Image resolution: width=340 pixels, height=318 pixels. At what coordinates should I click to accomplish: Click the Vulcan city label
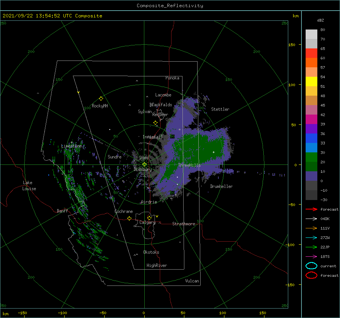[192, 281]
